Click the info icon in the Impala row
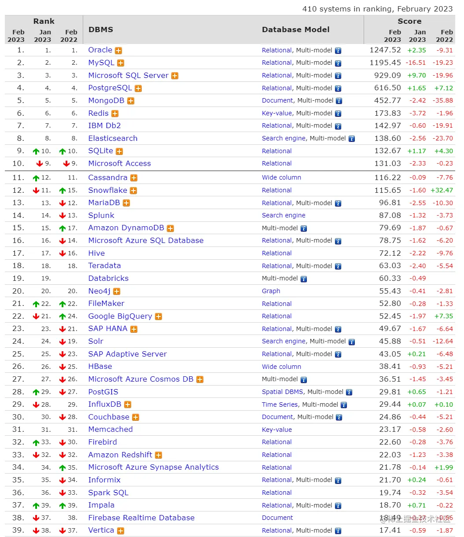The width and height of the screenshot is (464, 537). click(x=338, y=506)
